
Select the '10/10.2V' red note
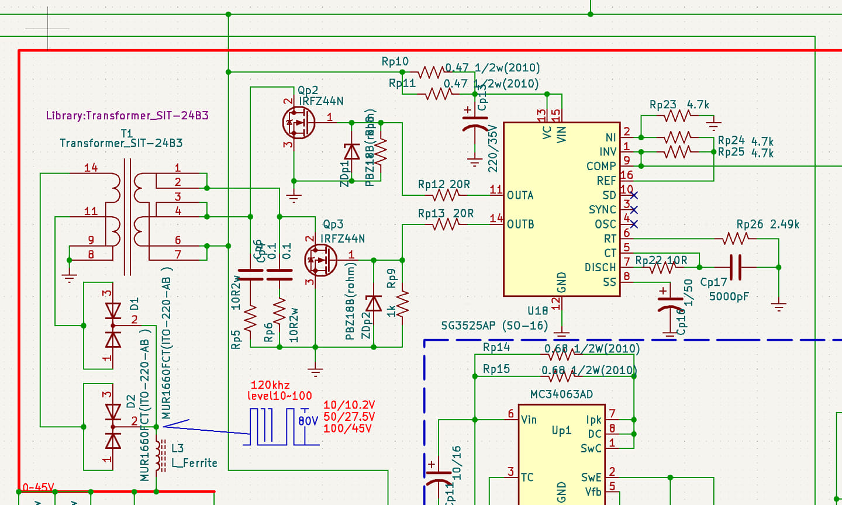[x=349, y=405]
